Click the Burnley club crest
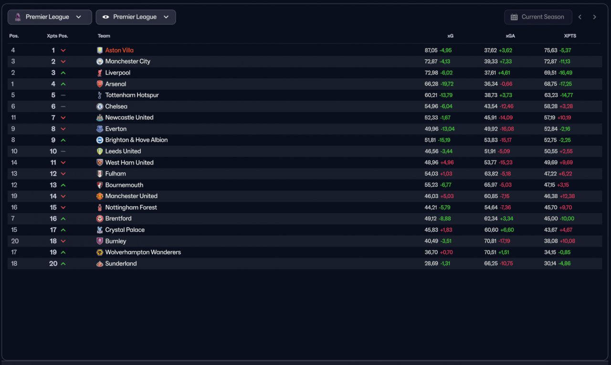The height and width of the screenshot is (365, 611). click(x=100, y=241)
